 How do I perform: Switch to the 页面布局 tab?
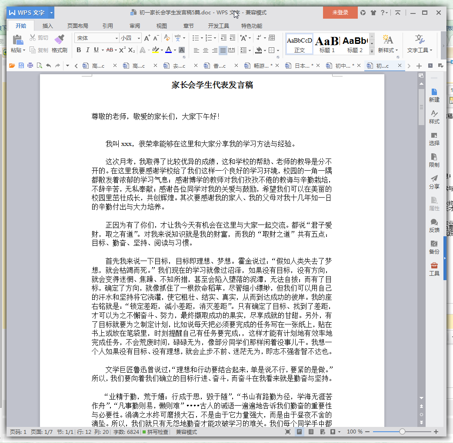[77, 26]
